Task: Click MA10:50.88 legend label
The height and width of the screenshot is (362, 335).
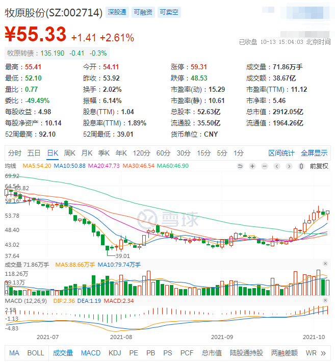Action: (69, 166)
